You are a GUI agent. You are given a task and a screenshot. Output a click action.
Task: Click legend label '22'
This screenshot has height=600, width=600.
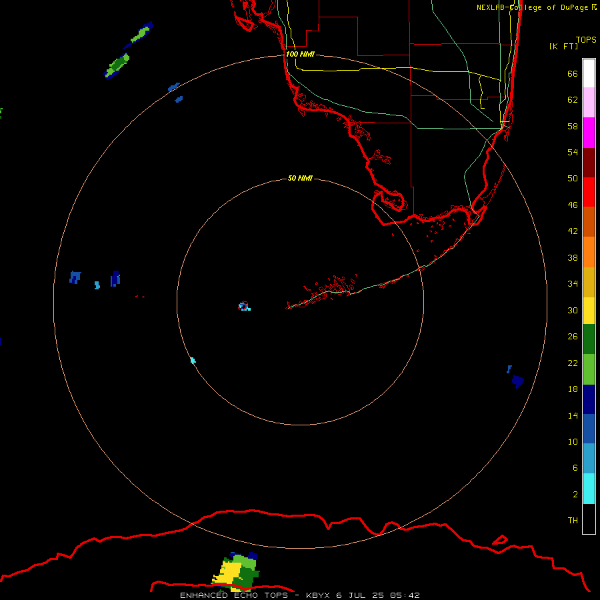pyautogui.click(x=573, y=363)
